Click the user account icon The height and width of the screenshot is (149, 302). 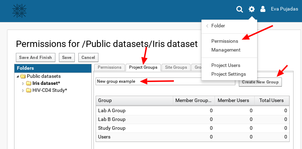click(262, 9)
